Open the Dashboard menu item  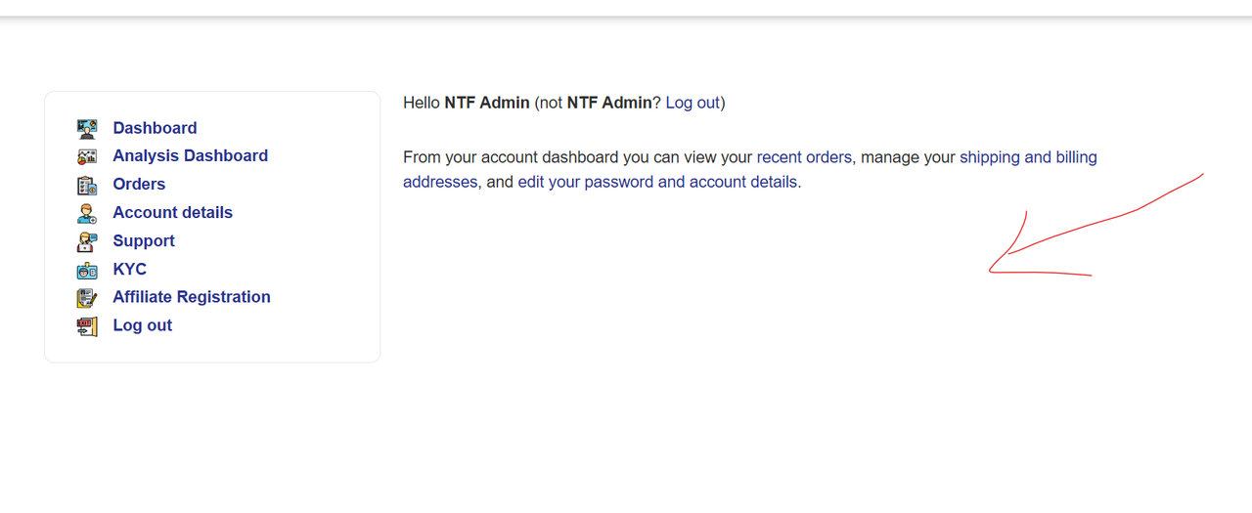pyautogui.click(x=155, y=128)
